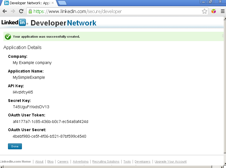Click the green padlock security icon
The width and height of the screenshot is (226, 168).
[30, 11]
